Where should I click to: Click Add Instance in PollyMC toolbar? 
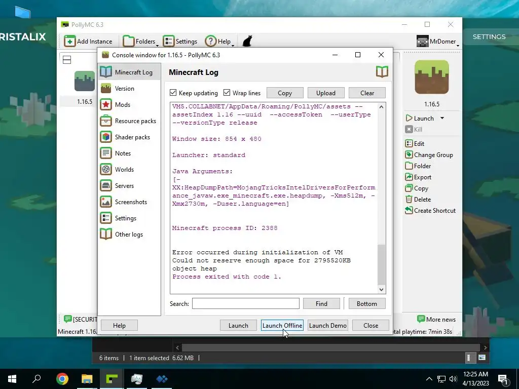[88, 42]
